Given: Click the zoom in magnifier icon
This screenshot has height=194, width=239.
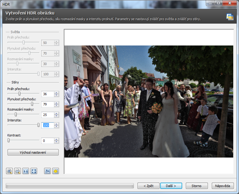Looking at the screenshot, I should point(9,171).
